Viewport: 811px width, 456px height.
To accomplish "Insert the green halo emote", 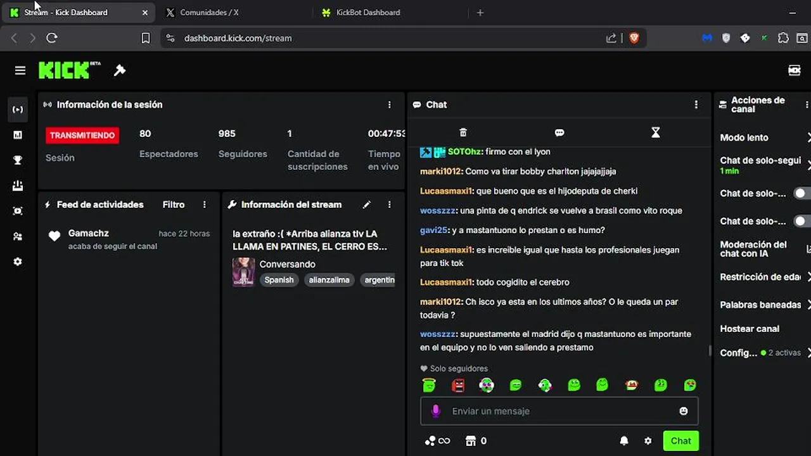I will coord(429,384).
